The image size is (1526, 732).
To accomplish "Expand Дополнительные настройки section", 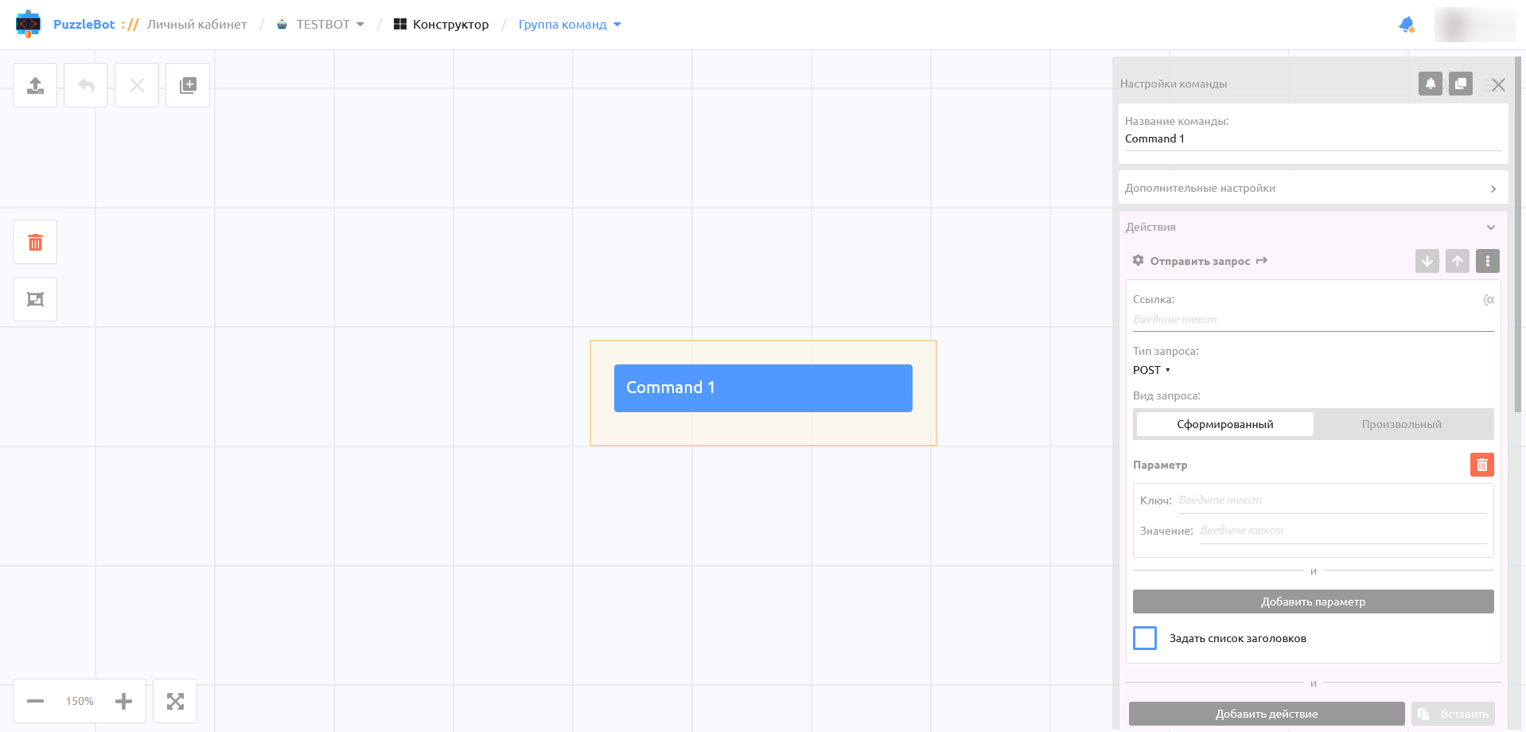I will (1313, 189).
